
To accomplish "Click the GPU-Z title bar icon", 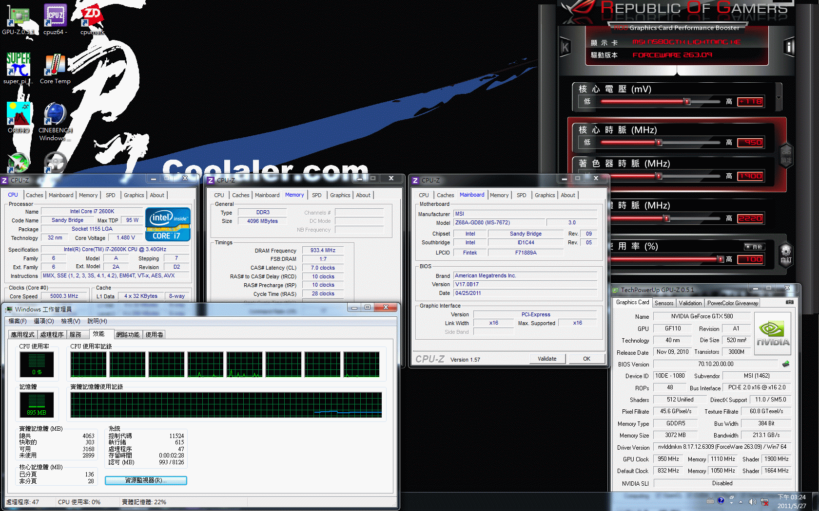I will click(x=615, y=290).
